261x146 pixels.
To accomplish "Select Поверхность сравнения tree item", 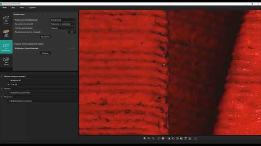I will click(x=20, y=93).
